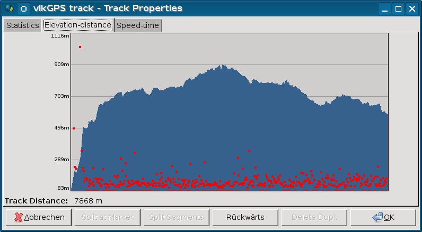Click the Track Distance value 7868 m
422x232 pixels.
[x=88, y=201]
